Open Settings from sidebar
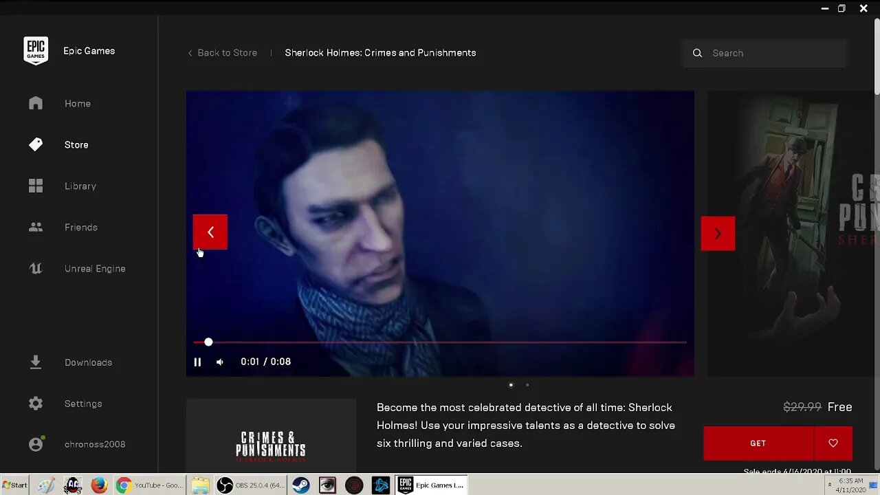 coord(83,404)
